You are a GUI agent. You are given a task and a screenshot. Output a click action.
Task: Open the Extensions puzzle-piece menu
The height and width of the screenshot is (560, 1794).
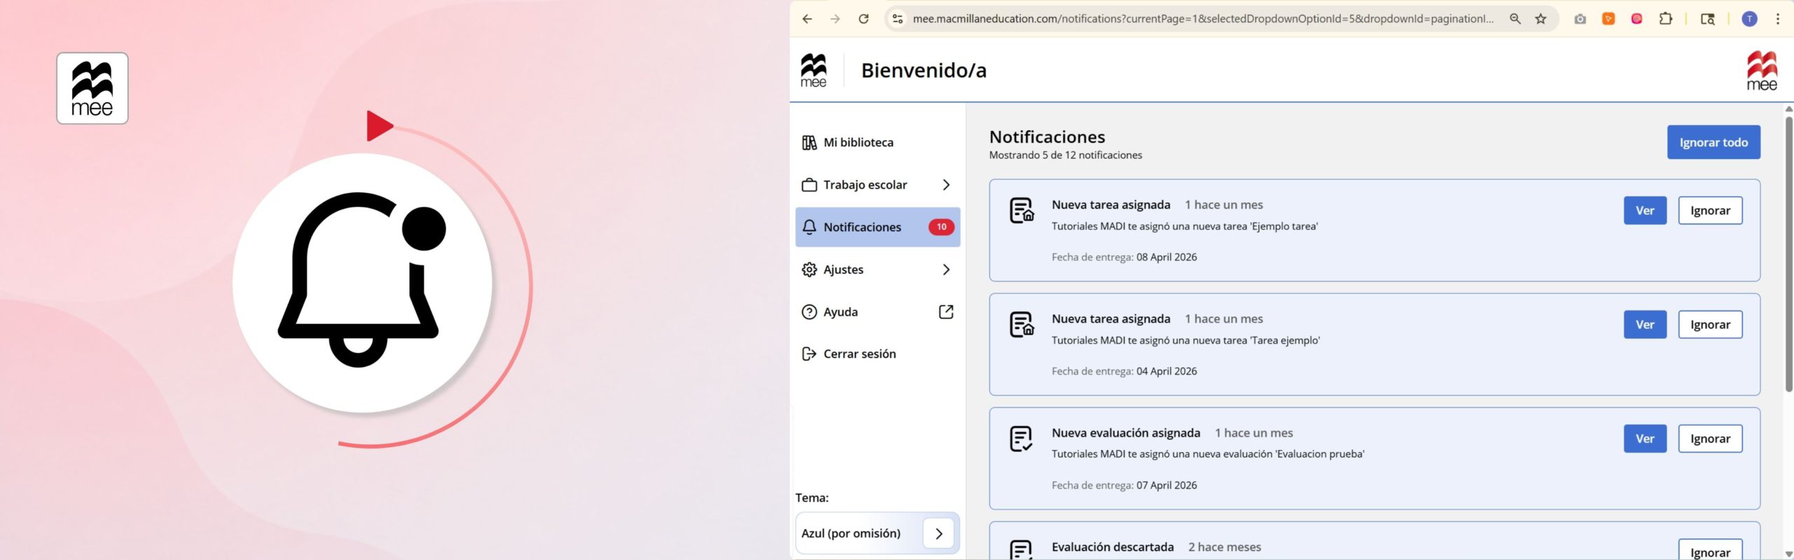pos(1666,19)
